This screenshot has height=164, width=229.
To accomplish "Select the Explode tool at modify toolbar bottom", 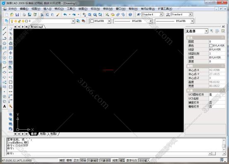I will 10,106.
